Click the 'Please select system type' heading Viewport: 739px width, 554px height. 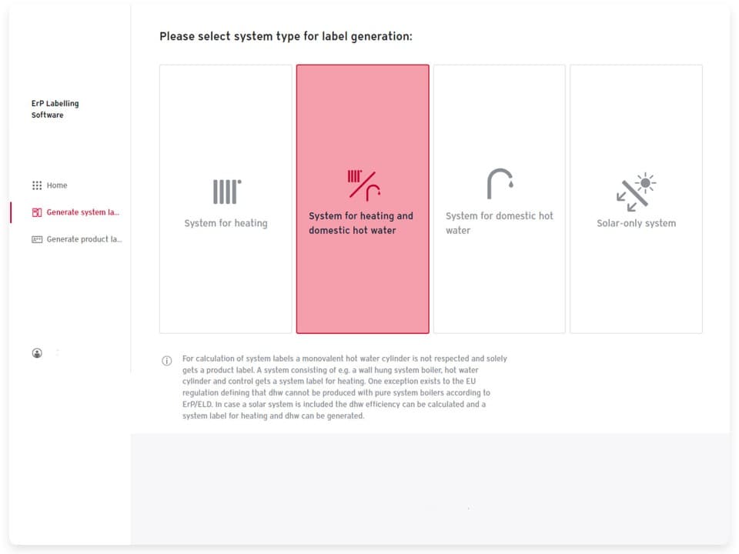tap(286, 36)
